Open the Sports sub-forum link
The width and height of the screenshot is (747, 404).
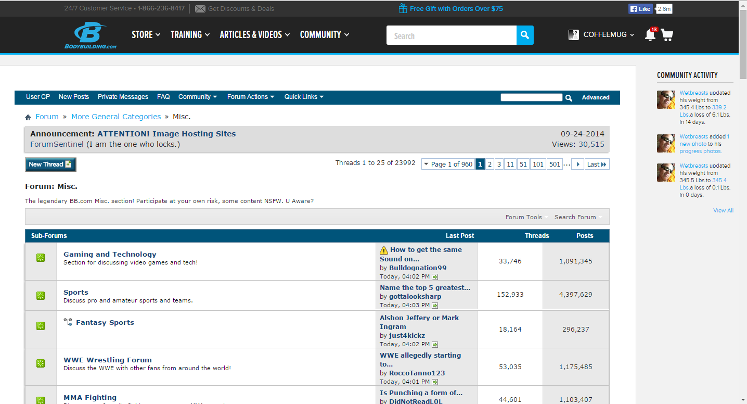click(x=76, y=292)
